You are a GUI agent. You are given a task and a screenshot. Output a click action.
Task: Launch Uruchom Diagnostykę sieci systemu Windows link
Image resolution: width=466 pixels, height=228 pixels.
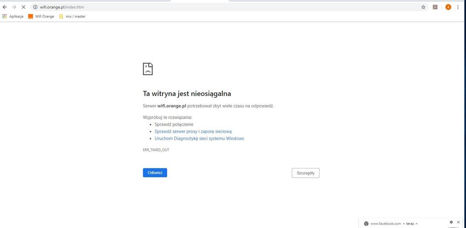pos(199,139)
